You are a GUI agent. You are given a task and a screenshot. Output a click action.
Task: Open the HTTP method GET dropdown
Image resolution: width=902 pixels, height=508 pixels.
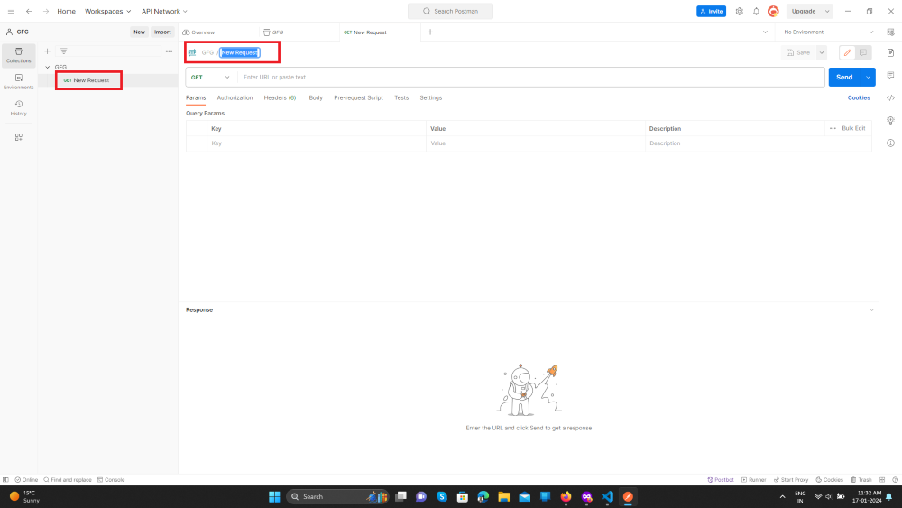pos(210,77)
